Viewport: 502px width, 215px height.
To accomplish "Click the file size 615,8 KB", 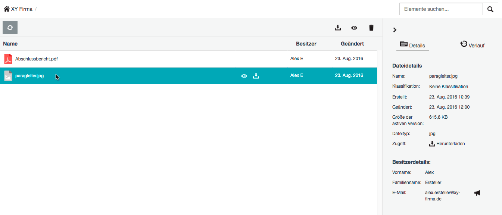I will 439,117.
